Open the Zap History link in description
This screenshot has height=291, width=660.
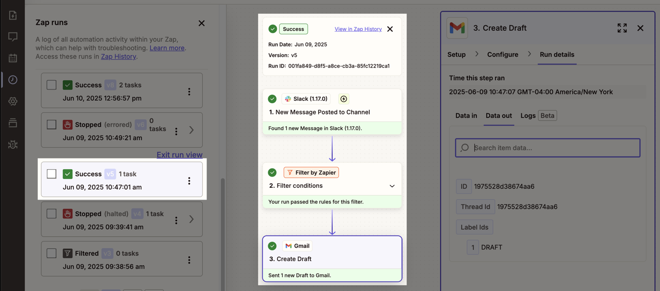pos(118,56)
